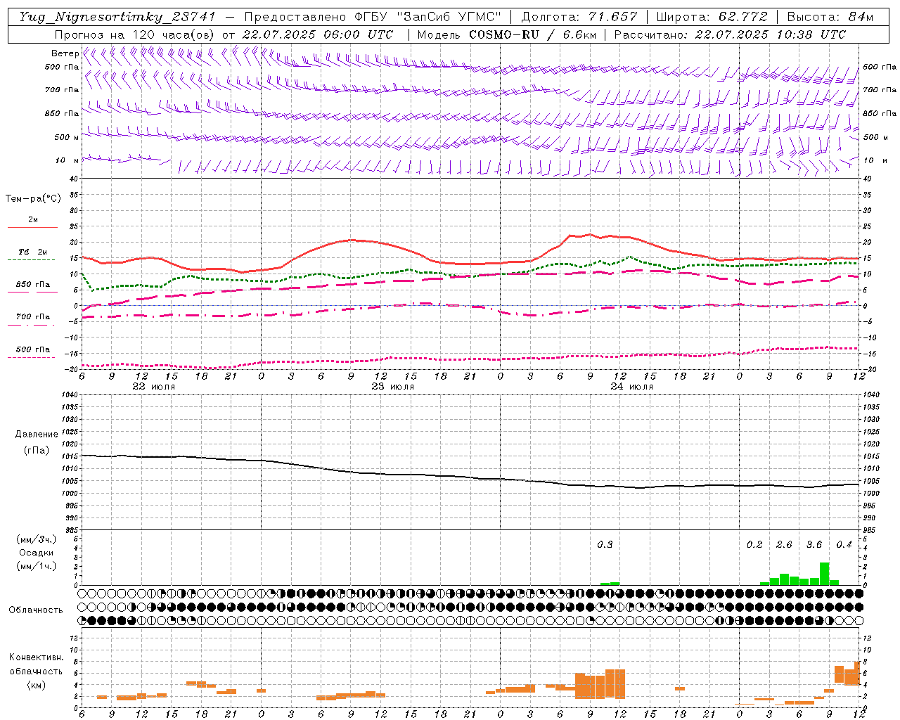The width and height of the screenshot is (900, 720).
Task: Click the station title Yug_Nignesortimky_23741
Action: (x=117, y=17)
